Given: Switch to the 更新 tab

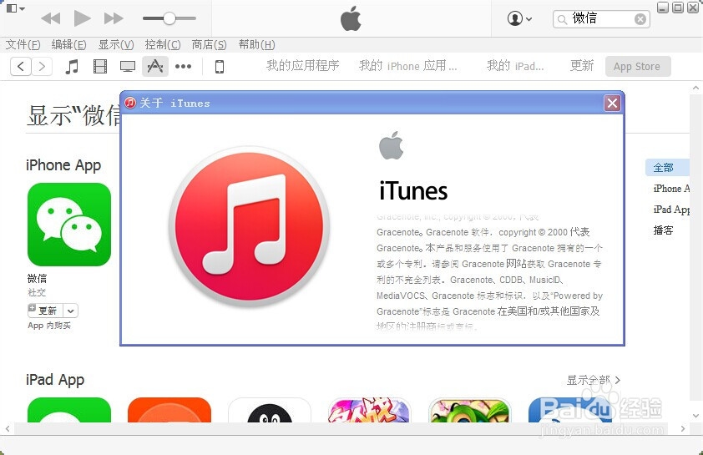Looking at the screenshot, I should (x=581, y=66).
